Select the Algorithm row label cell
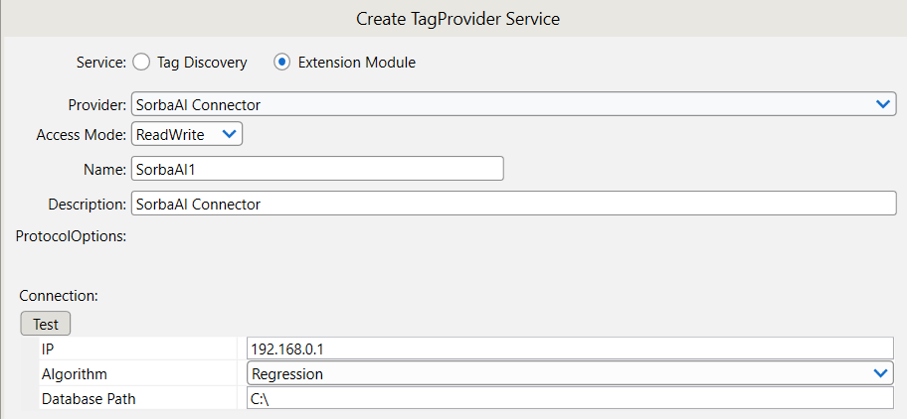 139,373
